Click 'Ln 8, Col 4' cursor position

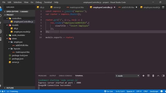(x=120, y=91)
